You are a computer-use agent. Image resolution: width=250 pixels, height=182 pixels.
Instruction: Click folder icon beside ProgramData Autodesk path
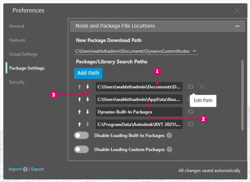[190, 124]
